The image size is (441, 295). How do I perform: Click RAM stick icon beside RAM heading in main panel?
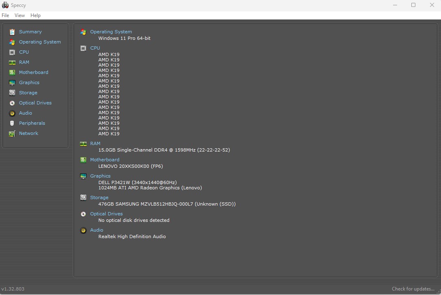pos(83,144)
